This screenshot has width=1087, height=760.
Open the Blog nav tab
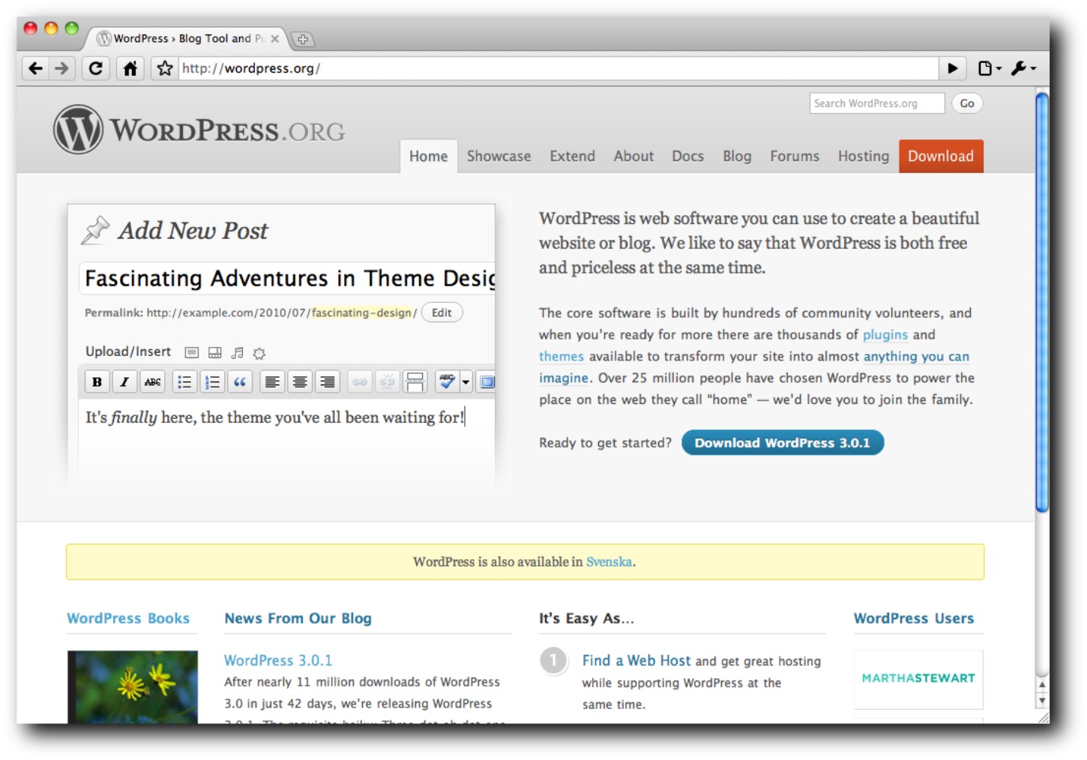coord(737,156)
